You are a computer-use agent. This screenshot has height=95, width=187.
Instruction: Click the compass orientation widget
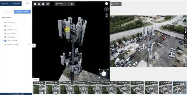[106, 9]
